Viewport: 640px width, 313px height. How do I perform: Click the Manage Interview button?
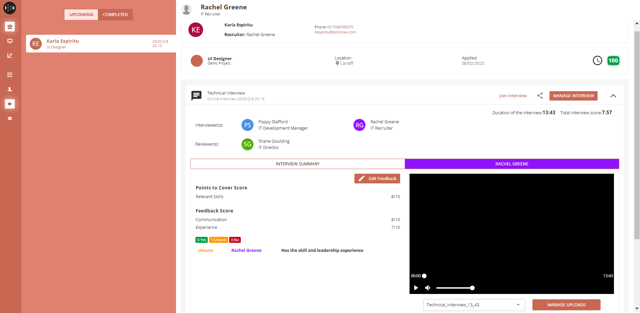click(573, 96)
